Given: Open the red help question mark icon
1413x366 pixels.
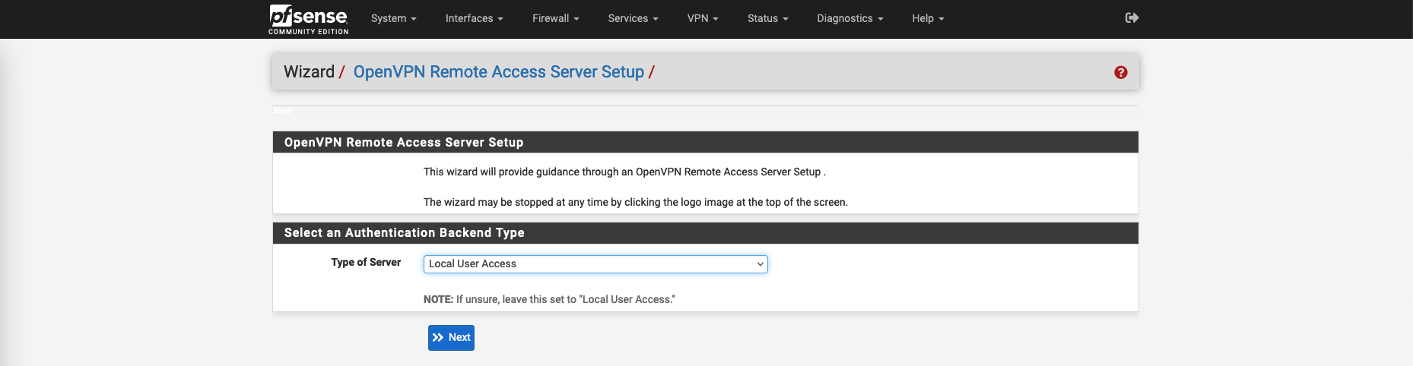Looking at the screenshot, I should pos(1120,72).
